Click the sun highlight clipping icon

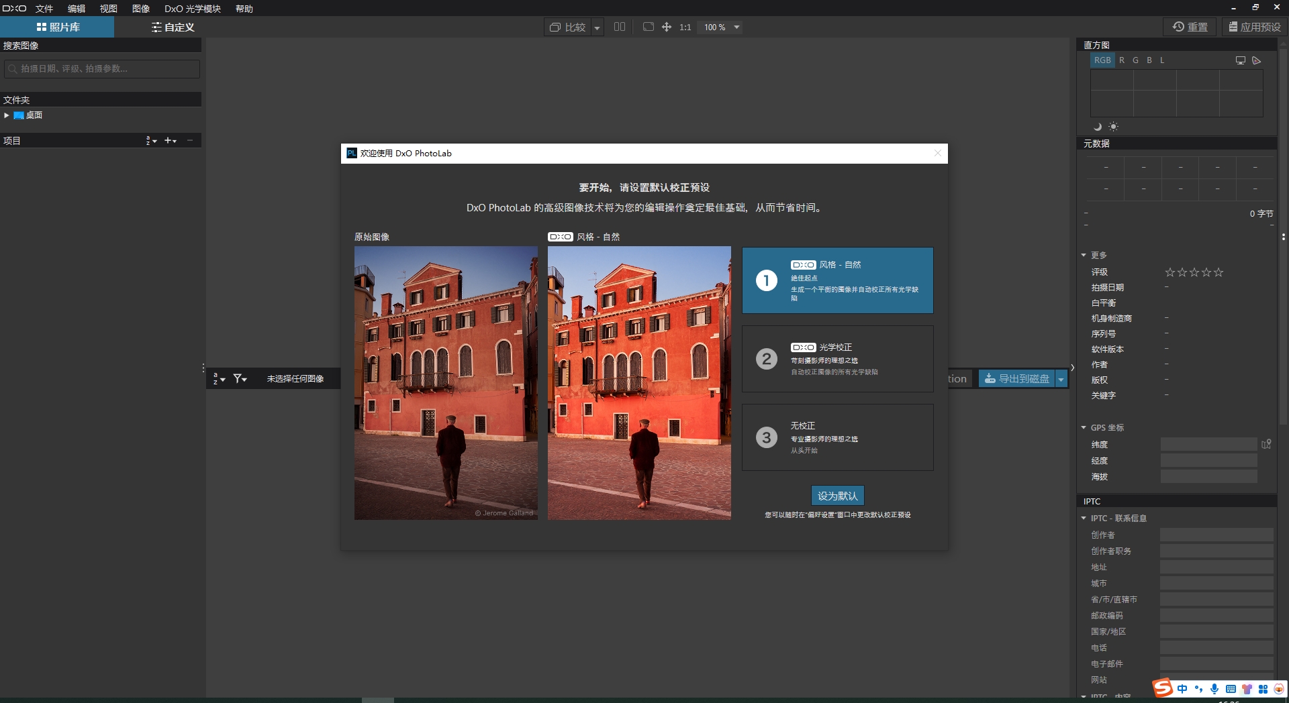[1113, 127]
